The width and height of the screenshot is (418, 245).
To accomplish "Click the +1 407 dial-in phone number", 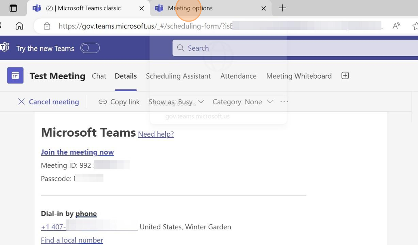I will pos(89,227).
